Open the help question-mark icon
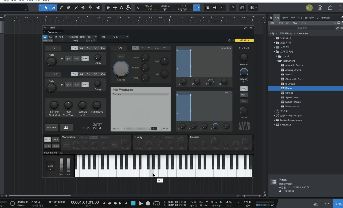Viewport: 343px width, 208px height. click(x=233, y=8)
